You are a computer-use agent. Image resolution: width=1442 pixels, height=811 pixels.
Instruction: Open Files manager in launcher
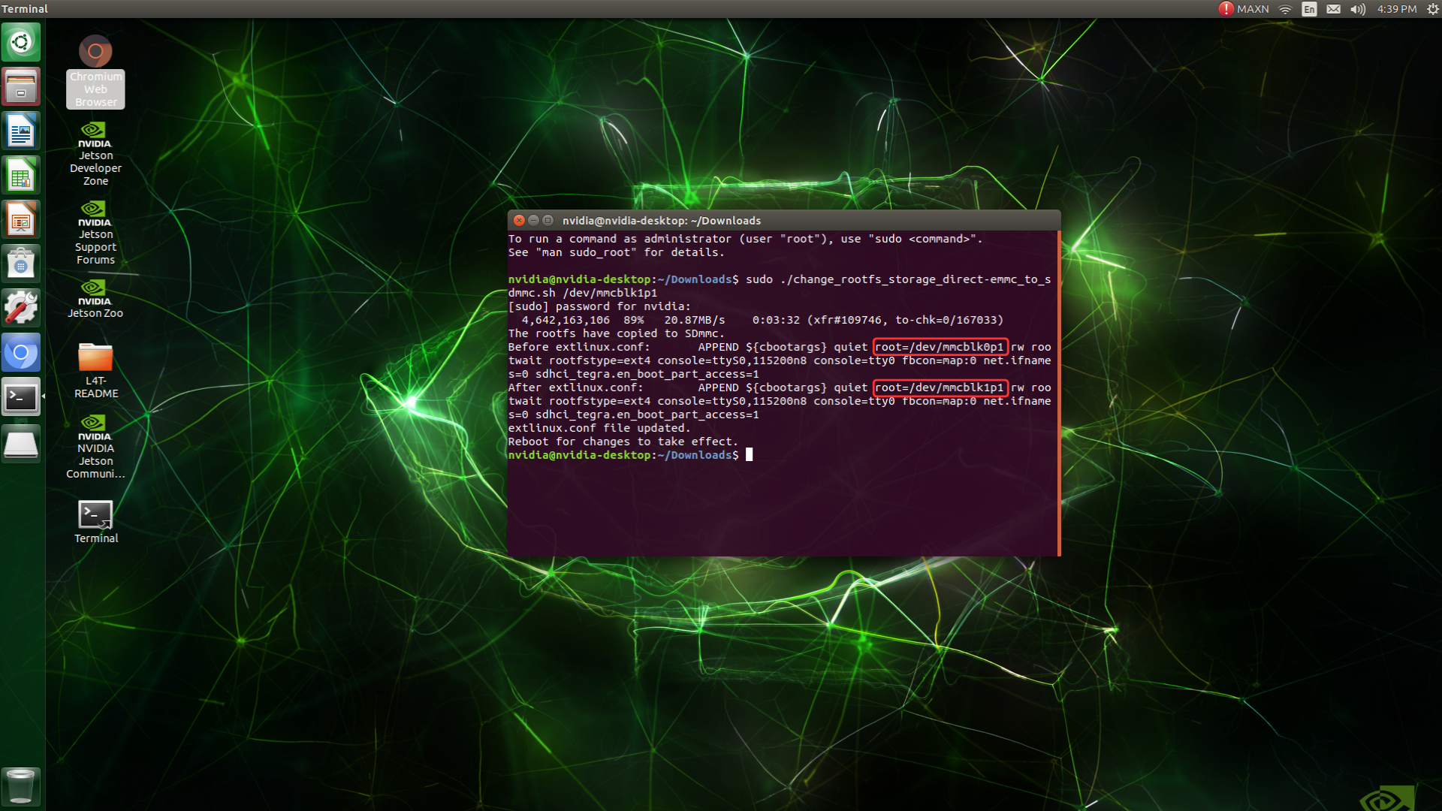[x=21, y=86]
